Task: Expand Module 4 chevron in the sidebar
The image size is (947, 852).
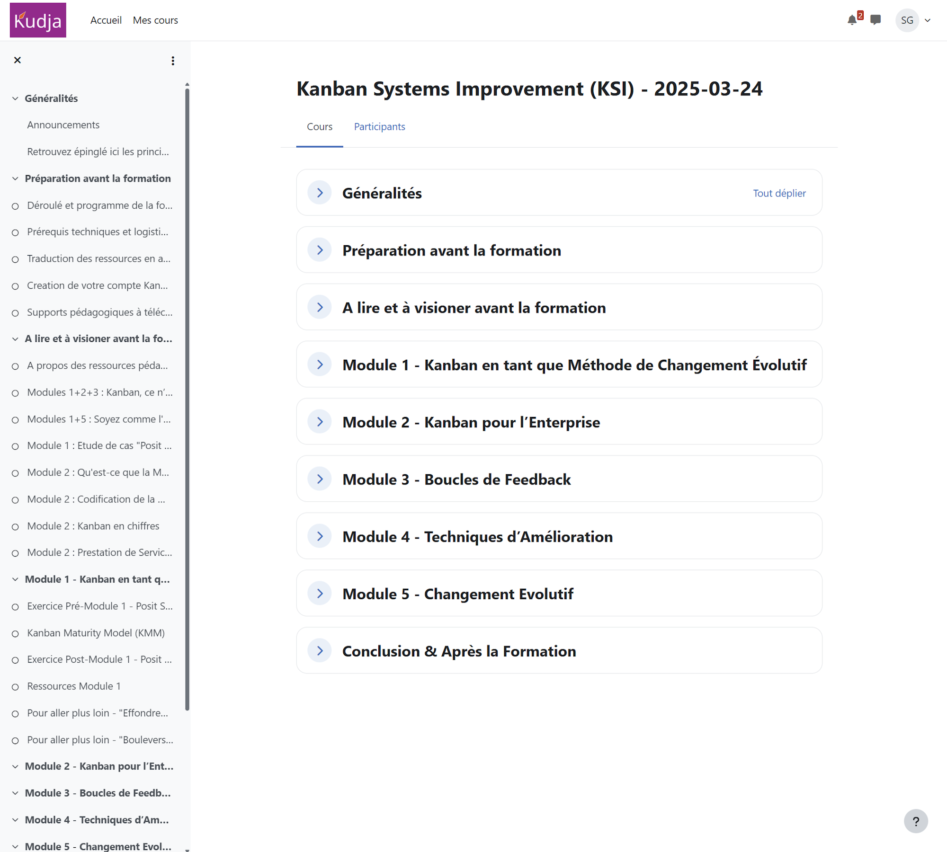Action: (15, 820)
